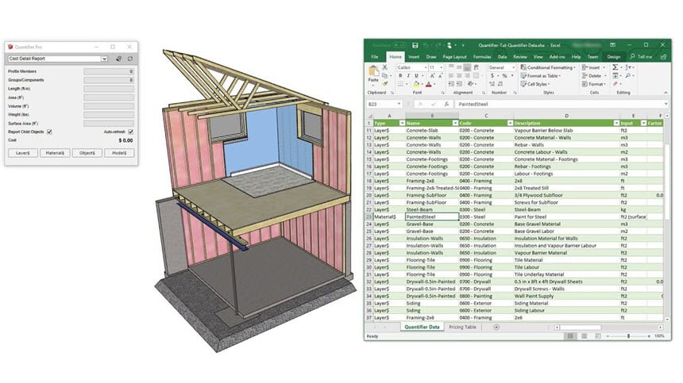
Task: Toggle Underline formatting in Excel
Action: (416, 75)
